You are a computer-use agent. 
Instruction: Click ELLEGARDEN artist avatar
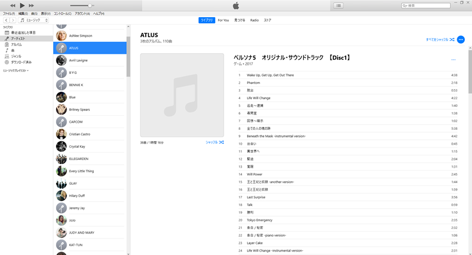[61, 159]
